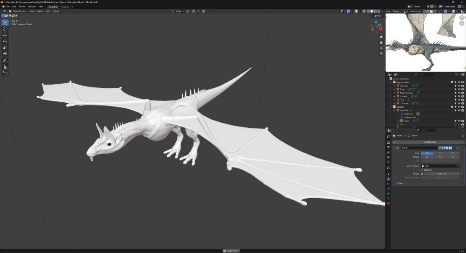
Task: Open the viewport Options dropdown
Action: [377, 16]
